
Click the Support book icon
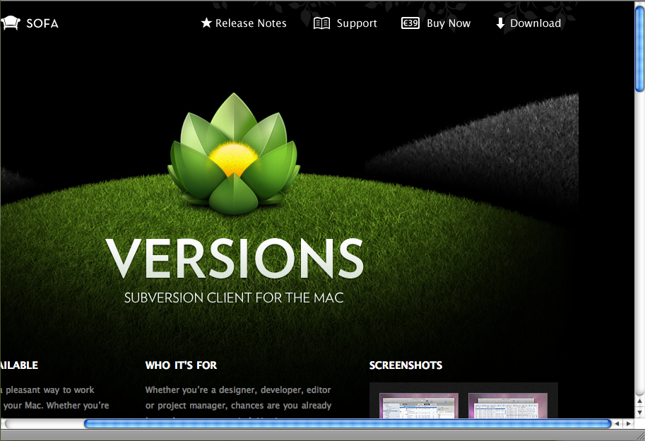321,23
